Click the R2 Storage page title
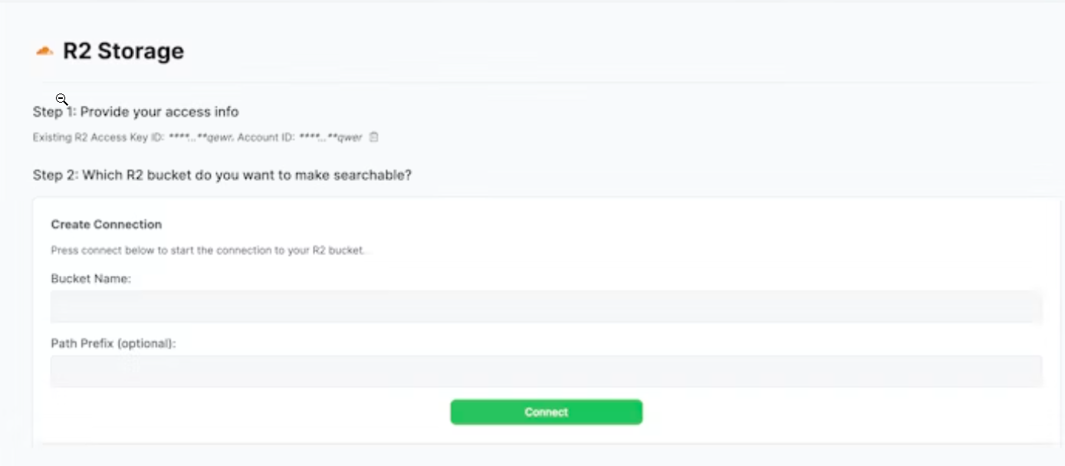Screen dimensions: 1065x466 123,51
